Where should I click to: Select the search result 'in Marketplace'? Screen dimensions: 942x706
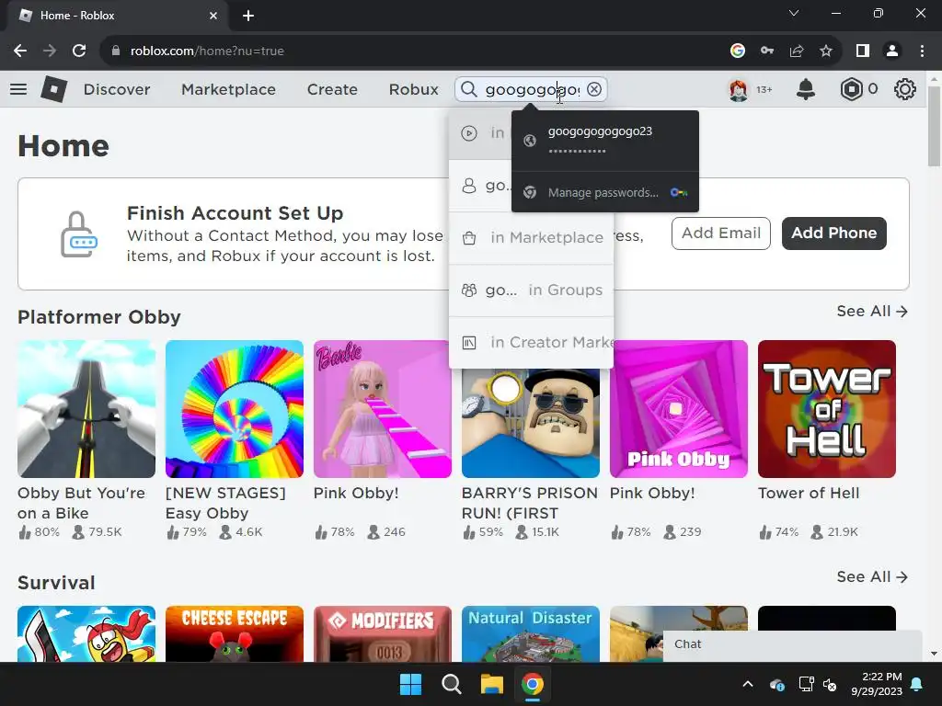(531, 238)
